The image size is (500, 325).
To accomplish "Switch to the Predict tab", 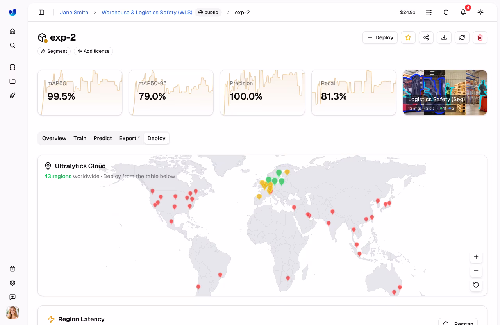I will click(x=103, y=138).
